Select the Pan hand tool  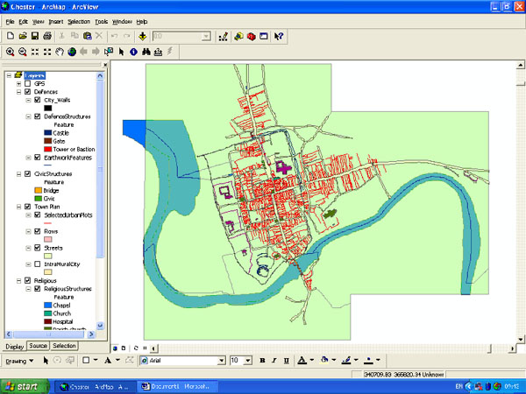pos(60,52)
